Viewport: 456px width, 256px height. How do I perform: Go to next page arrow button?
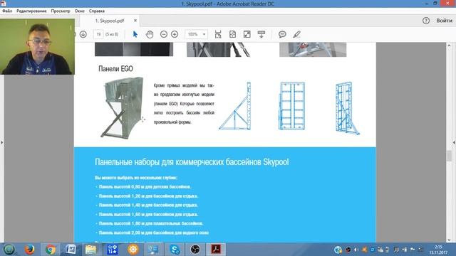(x=83, y=34)
